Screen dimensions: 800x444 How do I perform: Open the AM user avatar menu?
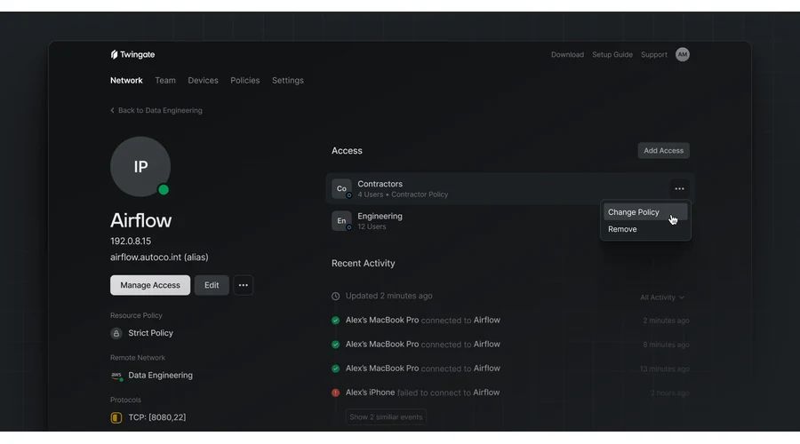pyautogui.click(x=682, y=54)
